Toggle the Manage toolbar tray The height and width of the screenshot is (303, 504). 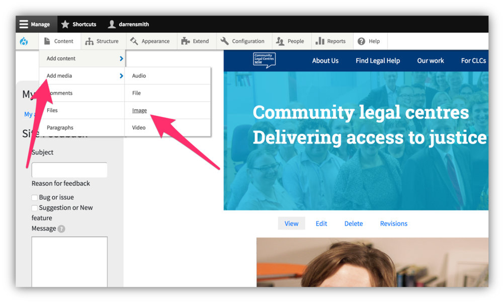click(x=36, y=24)
